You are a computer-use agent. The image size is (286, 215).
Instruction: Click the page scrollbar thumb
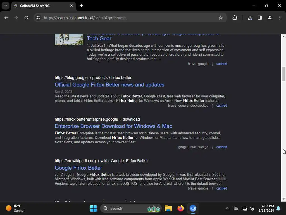click(x=283, y=74)
